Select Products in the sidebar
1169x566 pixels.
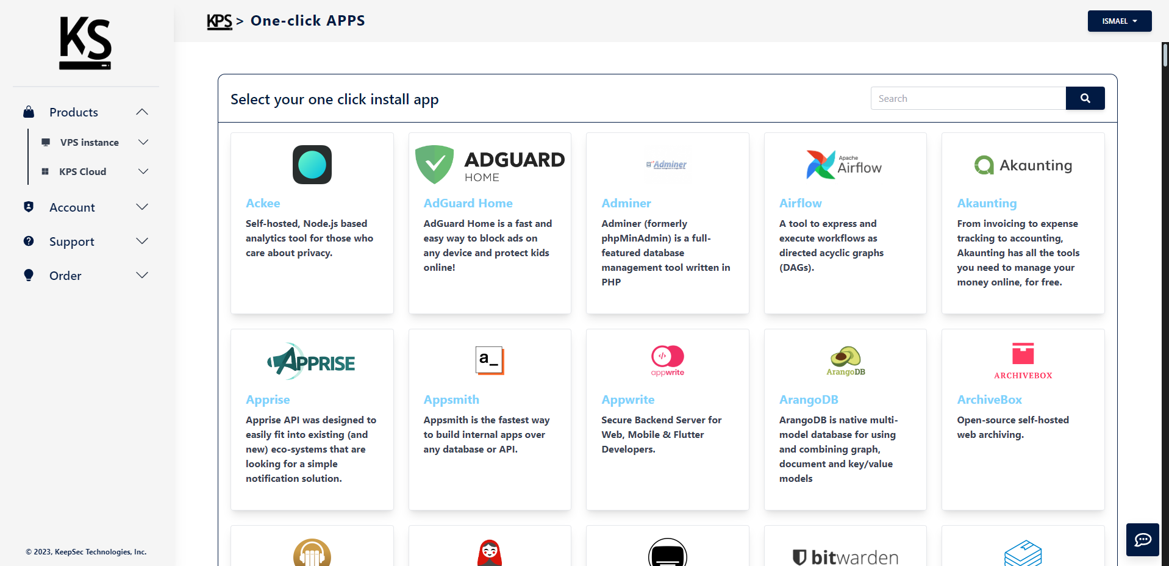tap(74, 112)
